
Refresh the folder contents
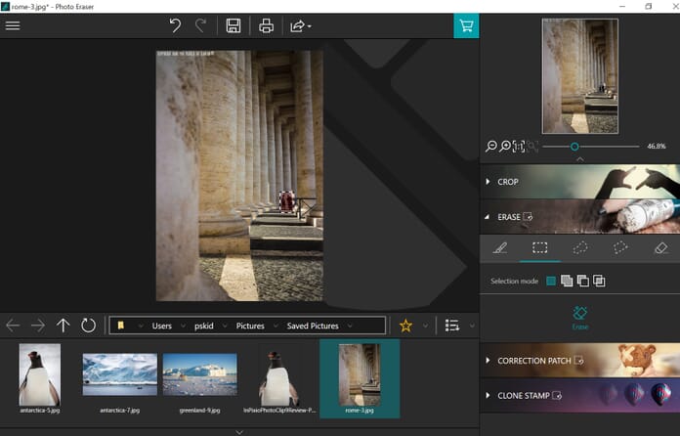[88, 325]
